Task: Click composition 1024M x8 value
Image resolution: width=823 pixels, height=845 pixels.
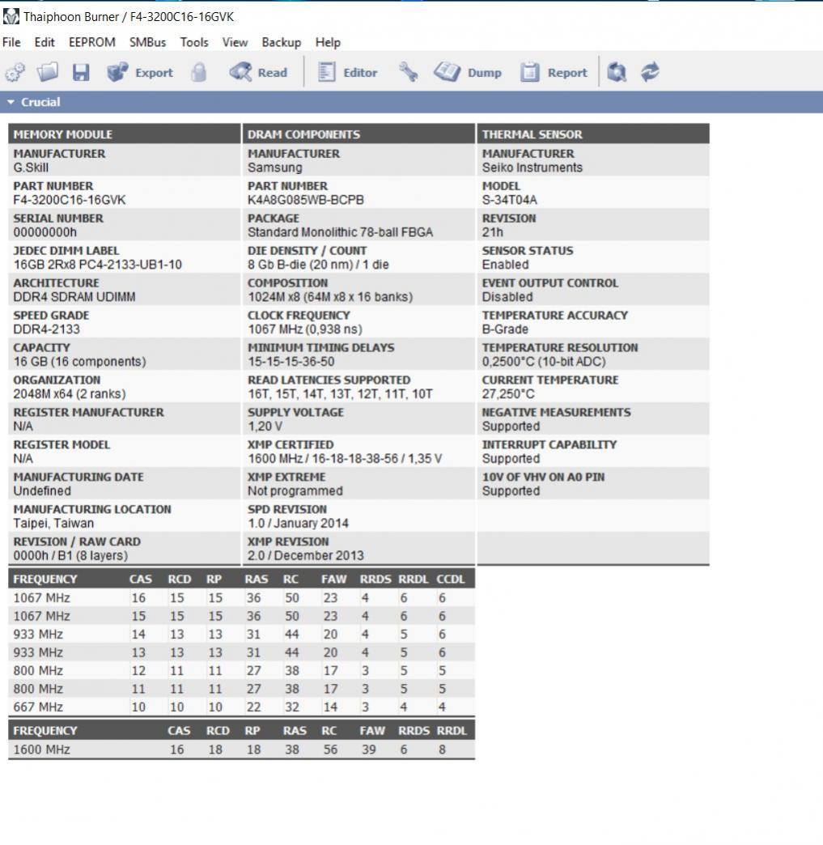Action: (x=330, y=297)
